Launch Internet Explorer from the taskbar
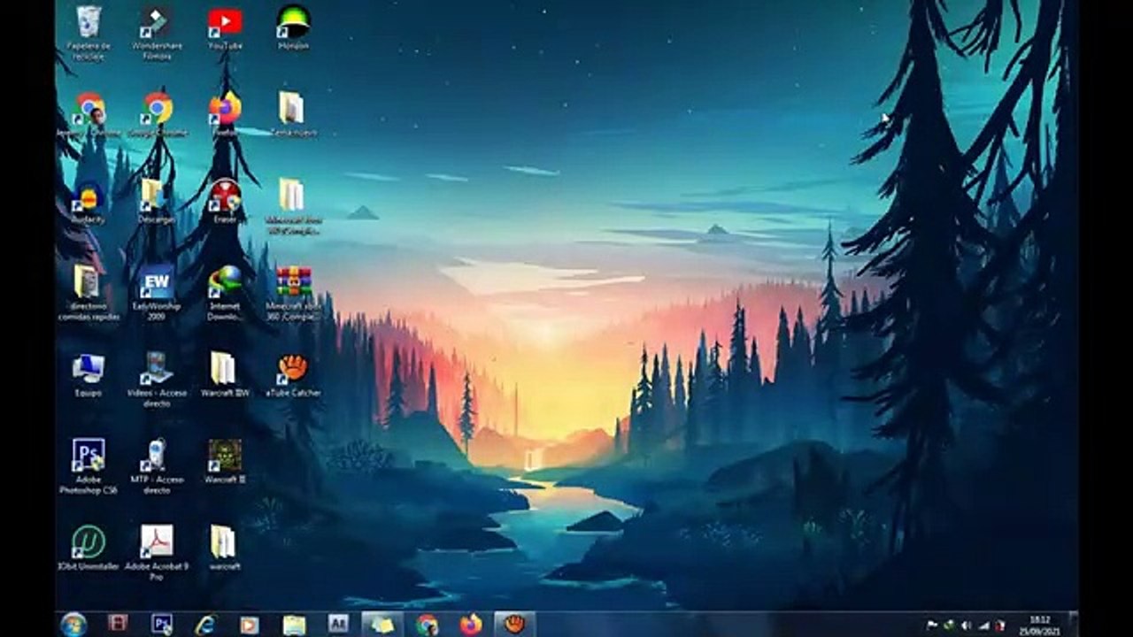The height and width of the screenshot is (637, 1133). pyautogui.click(x=205, y=624)
